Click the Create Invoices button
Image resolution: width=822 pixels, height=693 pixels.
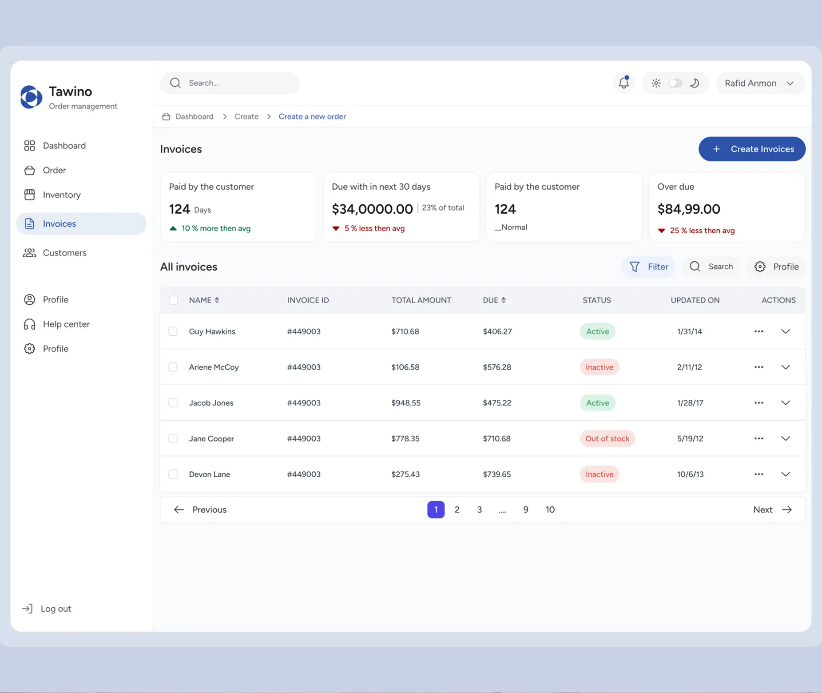click(x=752, y=149)
